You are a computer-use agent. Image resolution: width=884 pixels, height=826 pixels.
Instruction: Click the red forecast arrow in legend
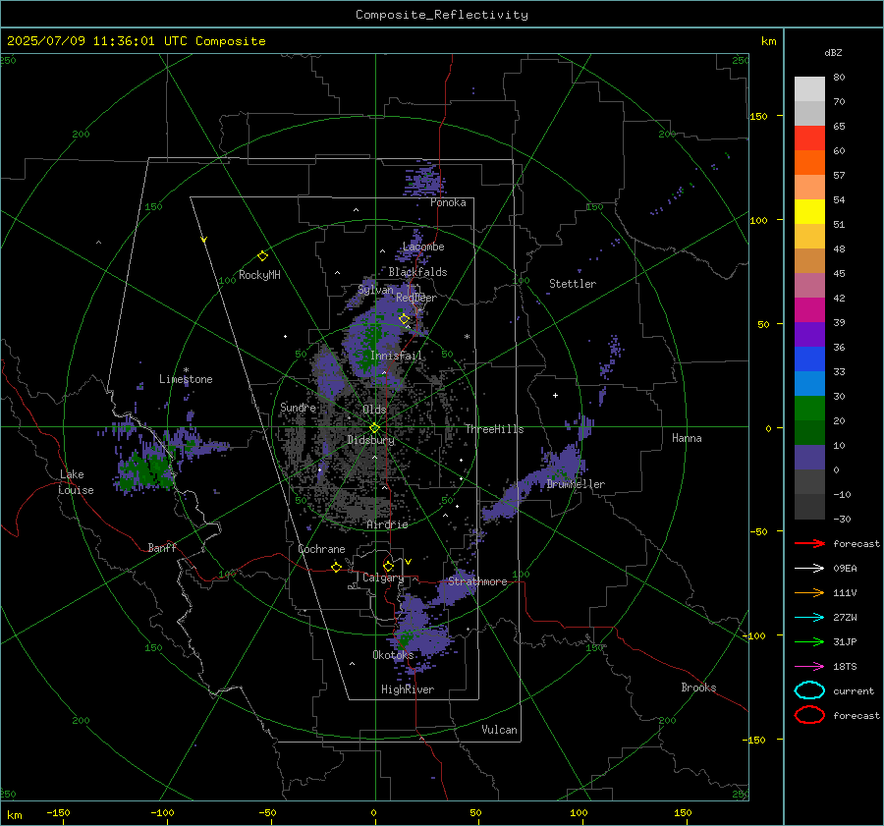(x=809, y=543)
